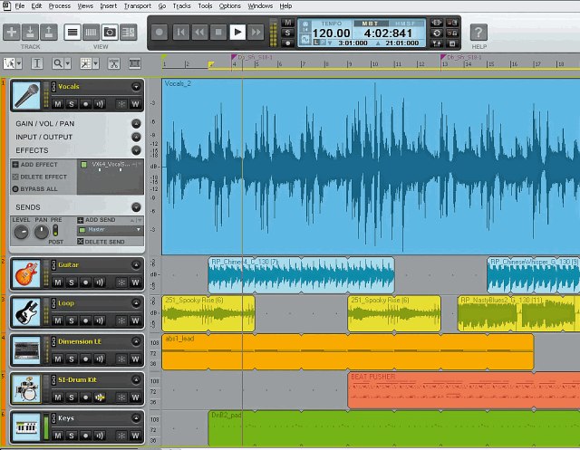Viewport: 580px width, 450px height.
Task: Click the send Level knob
Action: pyautogui.click(x=21, y=232)
